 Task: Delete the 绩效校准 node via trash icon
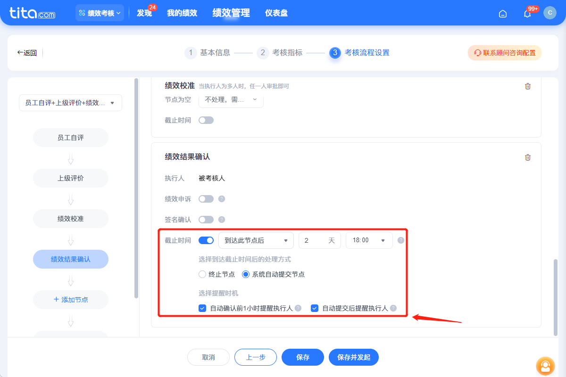[x=528, y=86]
